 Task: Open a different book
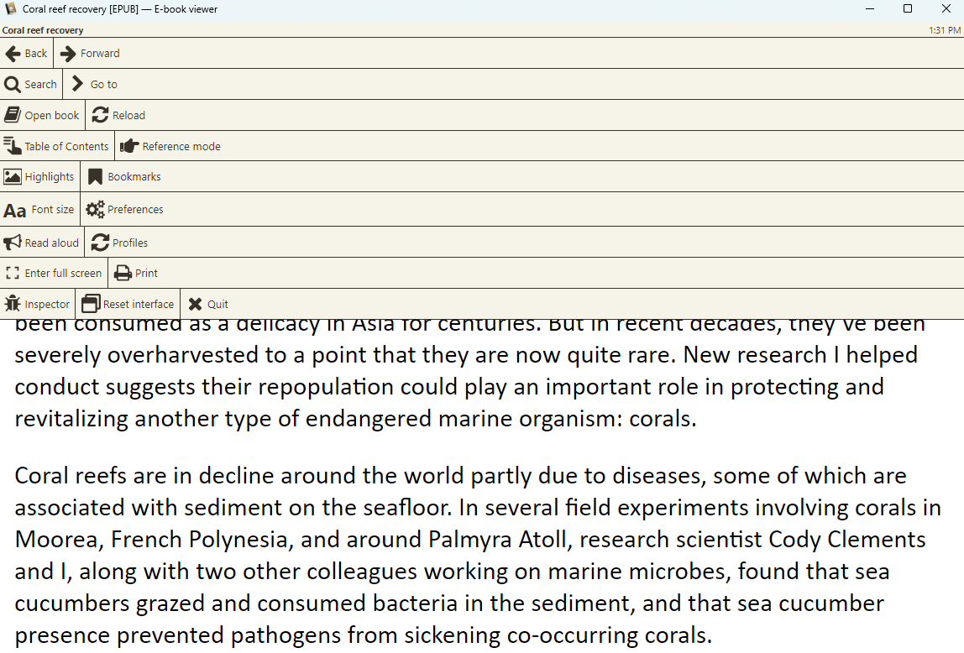pos(43,114)
